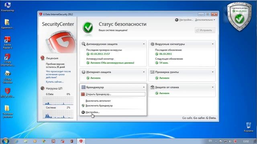Click Активен status under Проверка почты
Image resolution: width=257 pixels, height=144 pixels.
coord(164,78)
